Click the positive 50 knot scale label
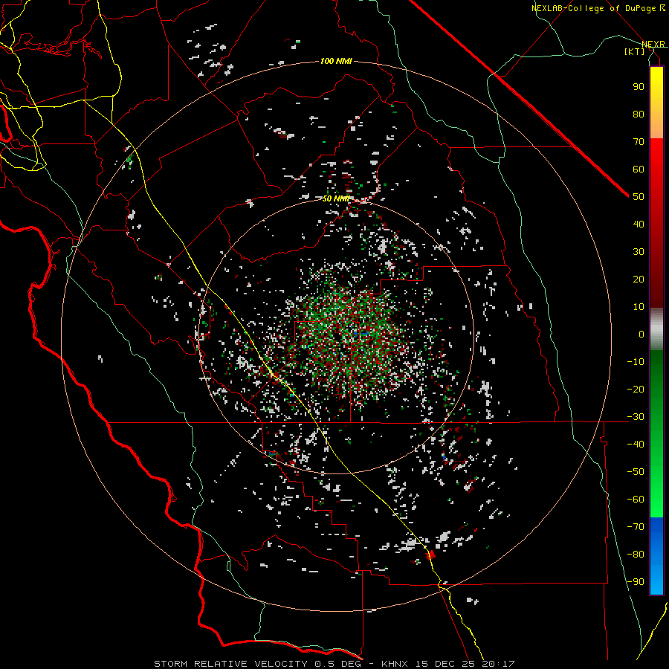Viewport: 669px width, 669px height. click(x=639, y=197)
